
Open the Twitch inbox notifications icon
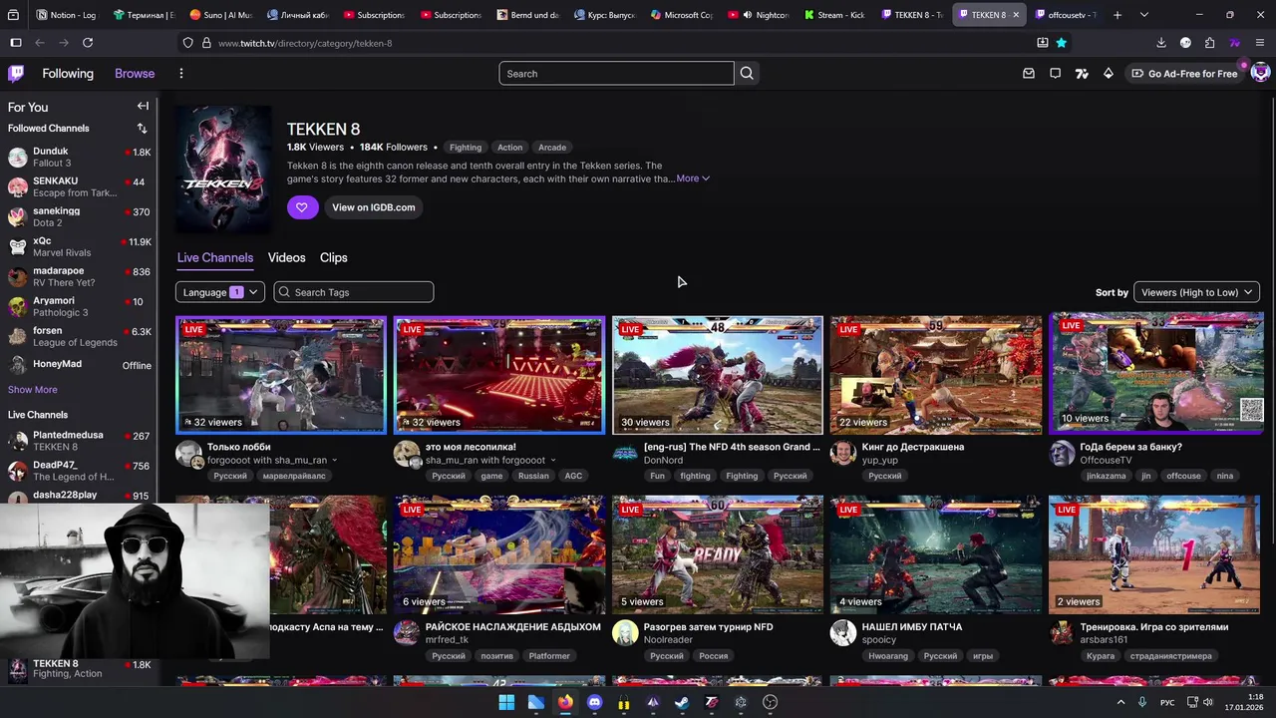click(x=1029, y=73)
